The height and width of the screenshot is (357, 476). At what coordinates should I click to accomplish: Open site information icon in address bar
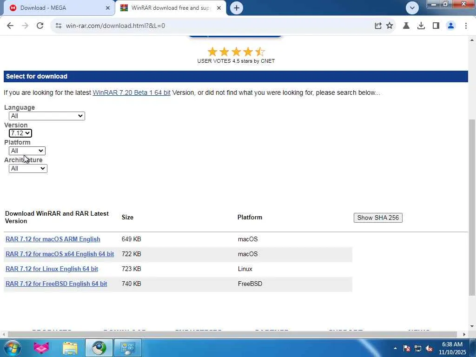pos(59,26)
